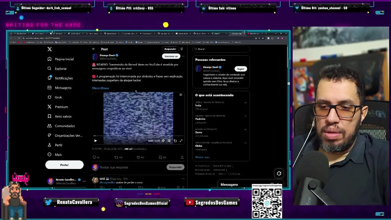Open Comunidades in sidebar
The height and width of the screenshot is (220, 391).
(61, 126)
